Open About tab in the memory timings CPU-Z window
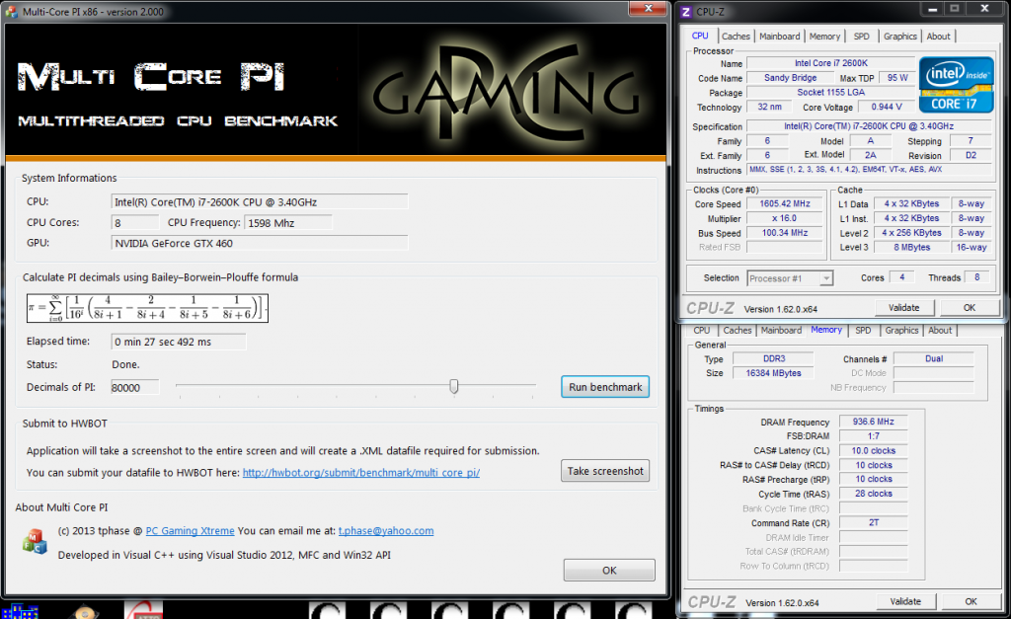1011x619 pixels. pyautogui.click(x=940, y=330)
